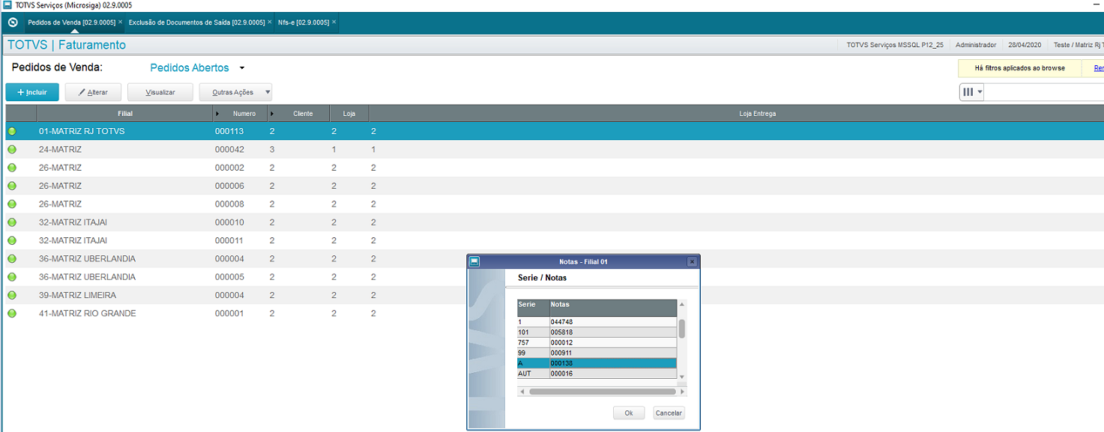Viewport: 1104px width, 432px height.
Task: Select order number 000011 cell
Action: pos(229,240)
